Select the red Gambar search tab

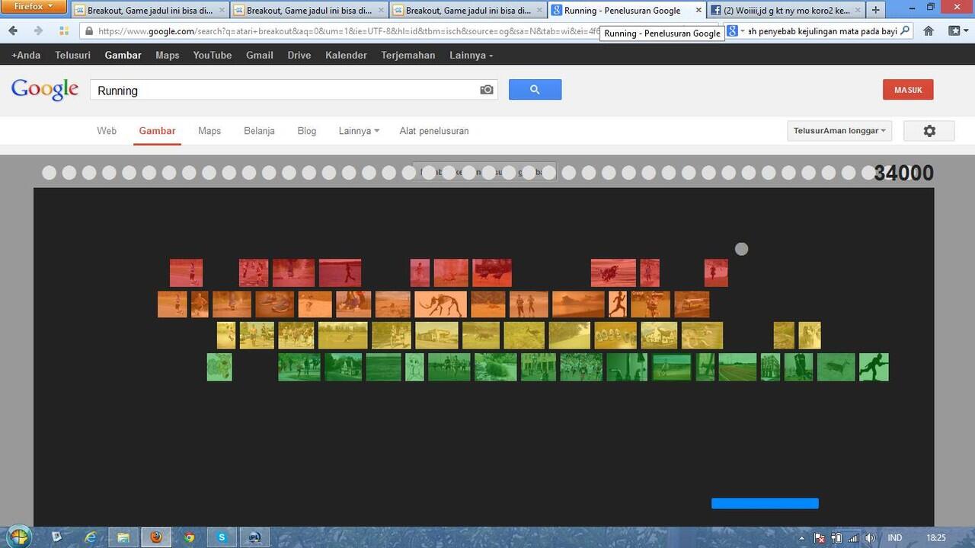point(158,131)
